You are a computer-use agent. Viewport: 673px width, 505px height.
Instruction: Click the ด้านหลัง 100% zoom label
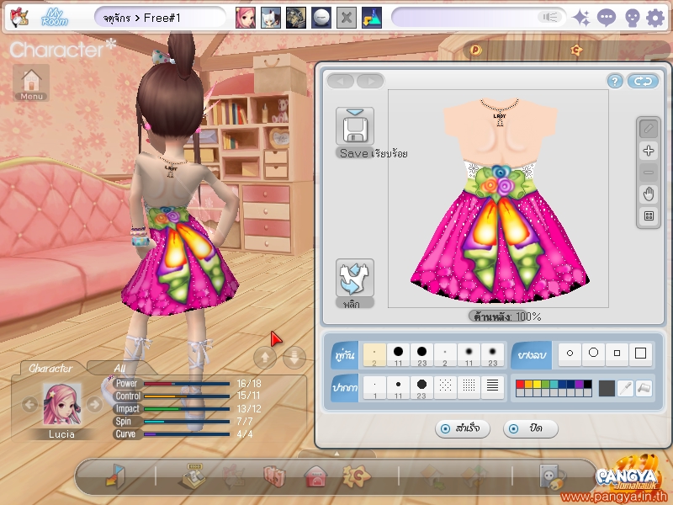point(507,317)
